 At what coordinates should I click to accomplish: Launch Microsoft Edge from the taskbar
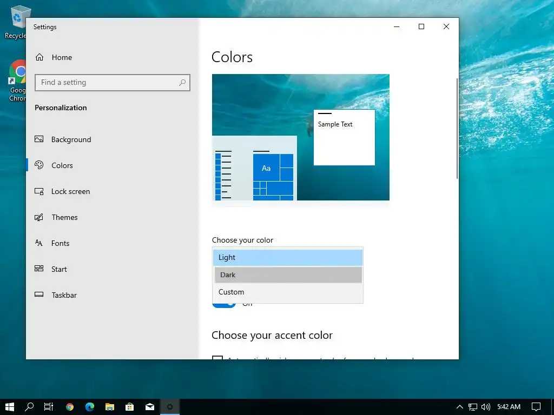90,407
